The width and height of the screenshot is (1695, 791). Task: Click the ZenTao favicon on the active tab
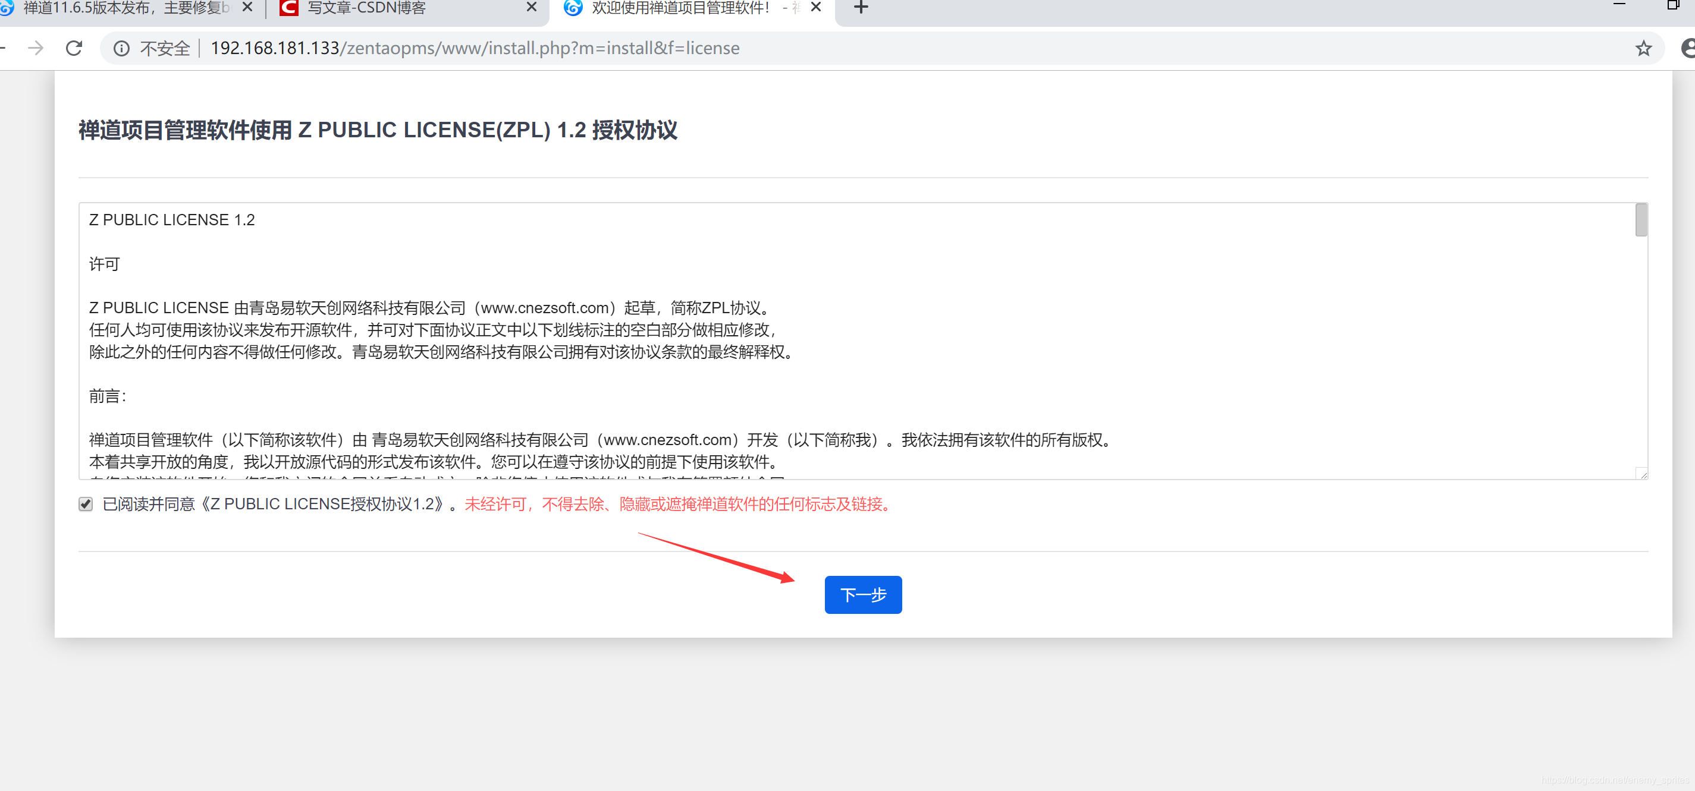pos(573,8)
